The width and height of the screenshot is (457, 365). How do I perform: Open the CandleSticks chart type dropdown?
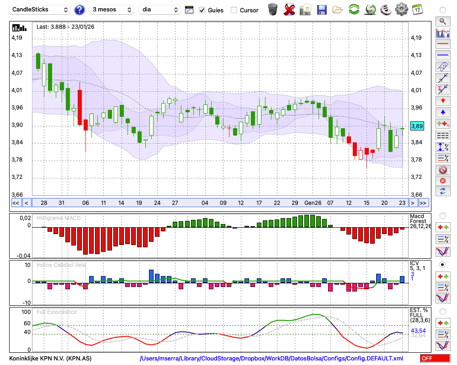(x=40, y=10)
